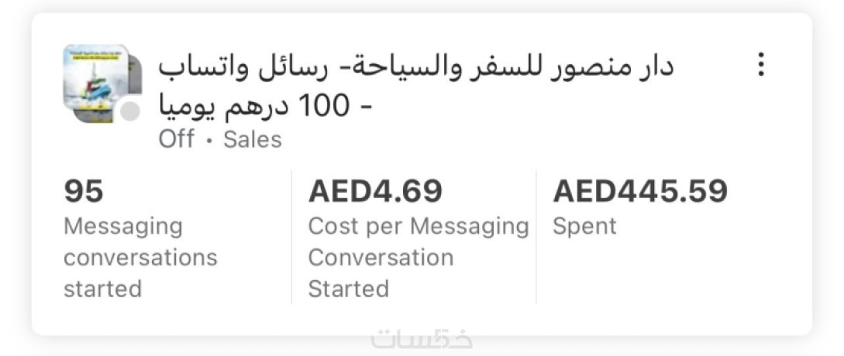Select 'Cost per Messaging Conversation Started' label
Screen dimensions: 844x356
coord(417,257)
